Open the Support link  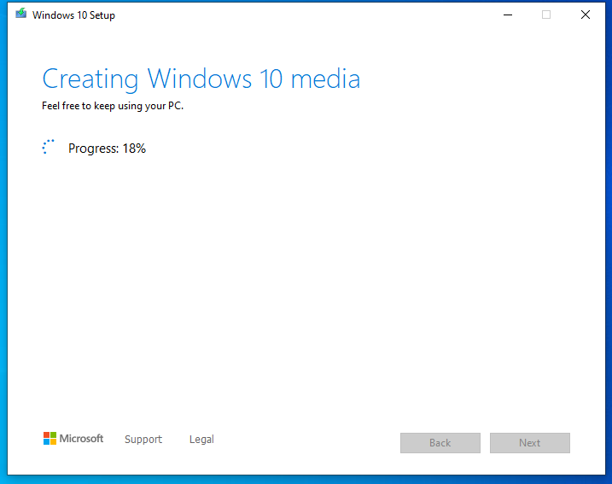click(143, 440)
